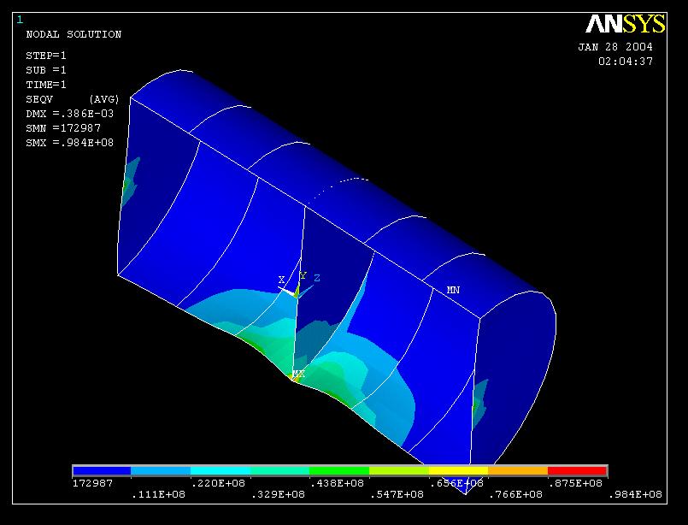The width and height of the screenshot is (688, 525).
Task: Click the orange legend swatch
Action: [x=518, y=470]
